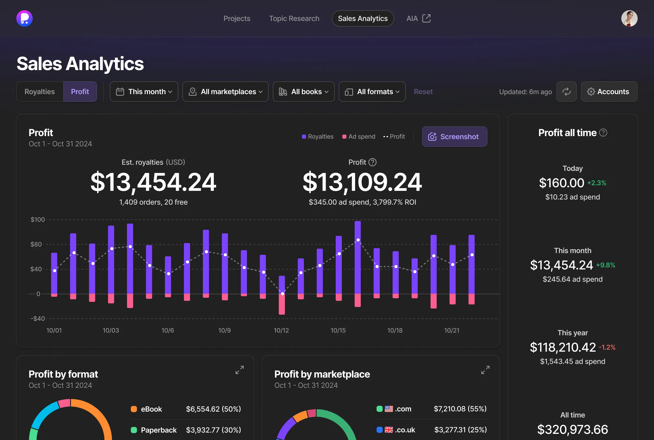Click the external link icon beside AIA
Screen dimensions: 654x440
pyautogui.click(x=426, y=18)
